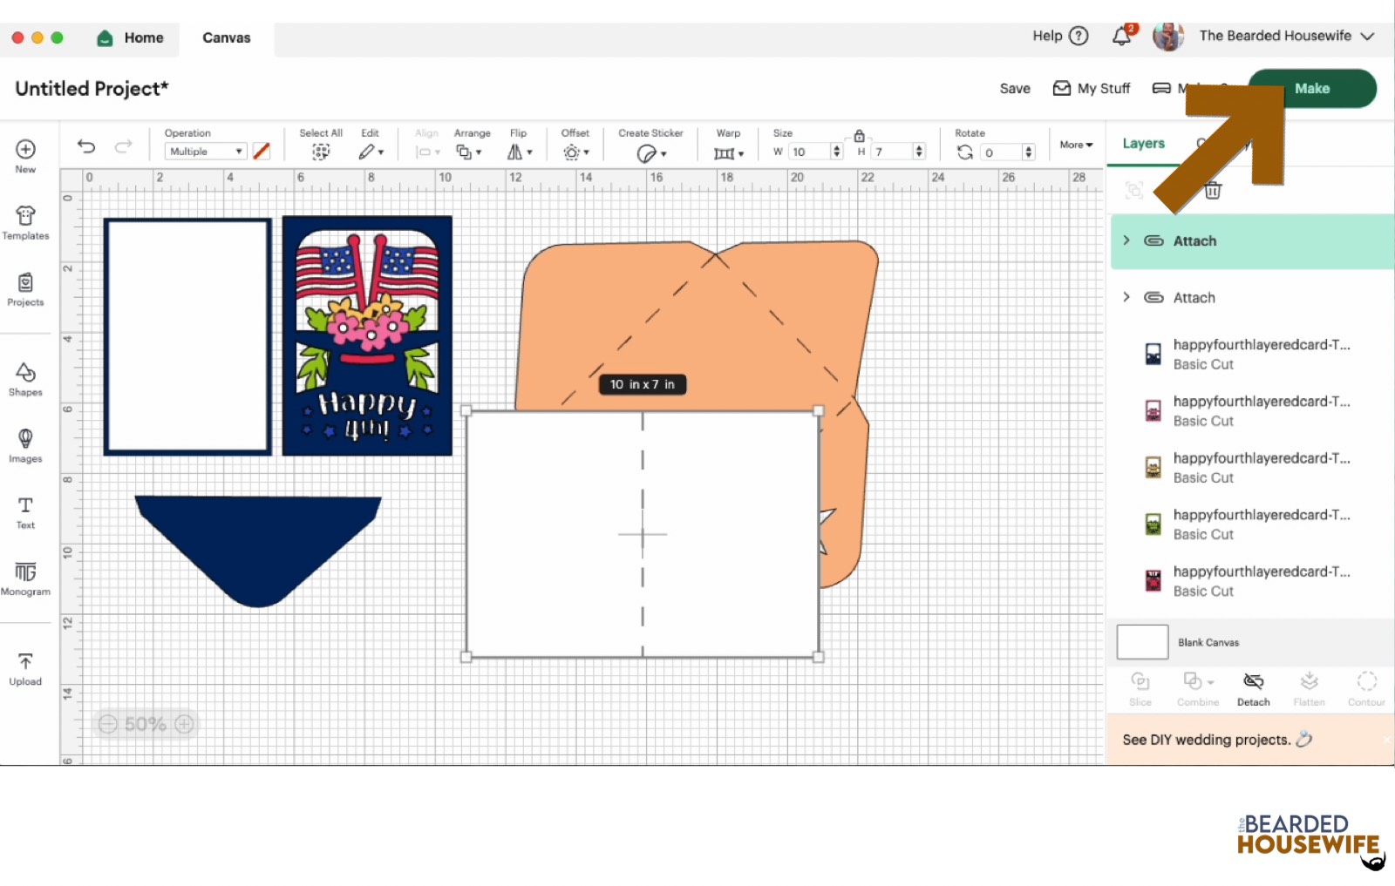Viewport: 1395px width, 886px height.
Task: Click the Redo arrow
Action: (x=124, y=146)
